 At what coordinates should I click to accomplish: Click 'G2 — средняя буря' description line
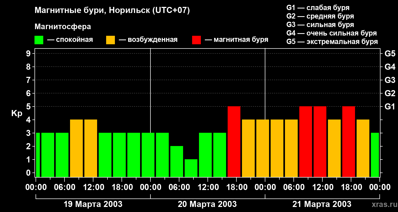coord(320,16)
